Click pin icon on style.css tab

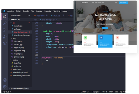click(64, 16)
